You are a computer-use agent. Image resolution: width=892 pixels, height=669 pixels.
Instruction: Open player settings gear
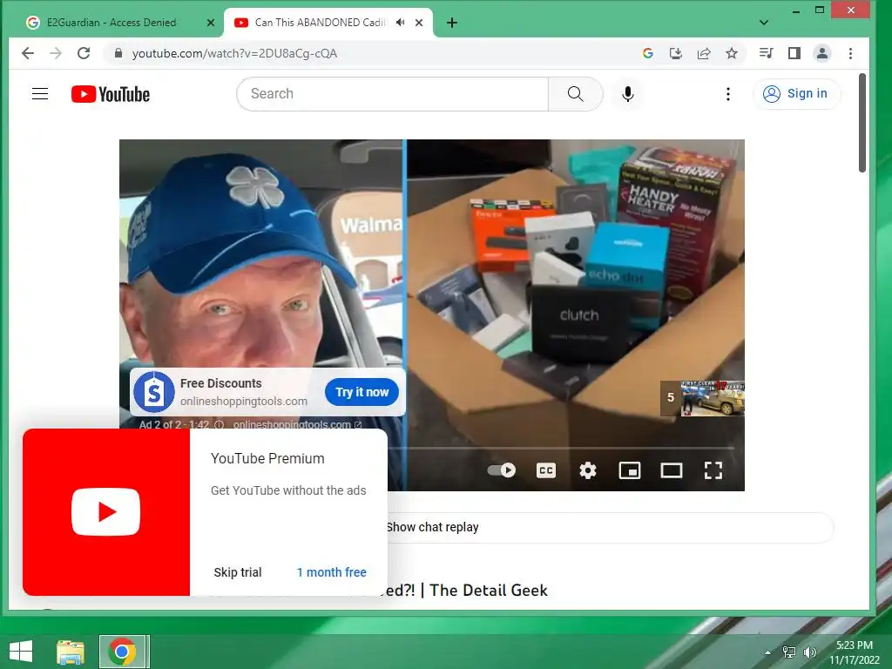click(x=588, y=470)
